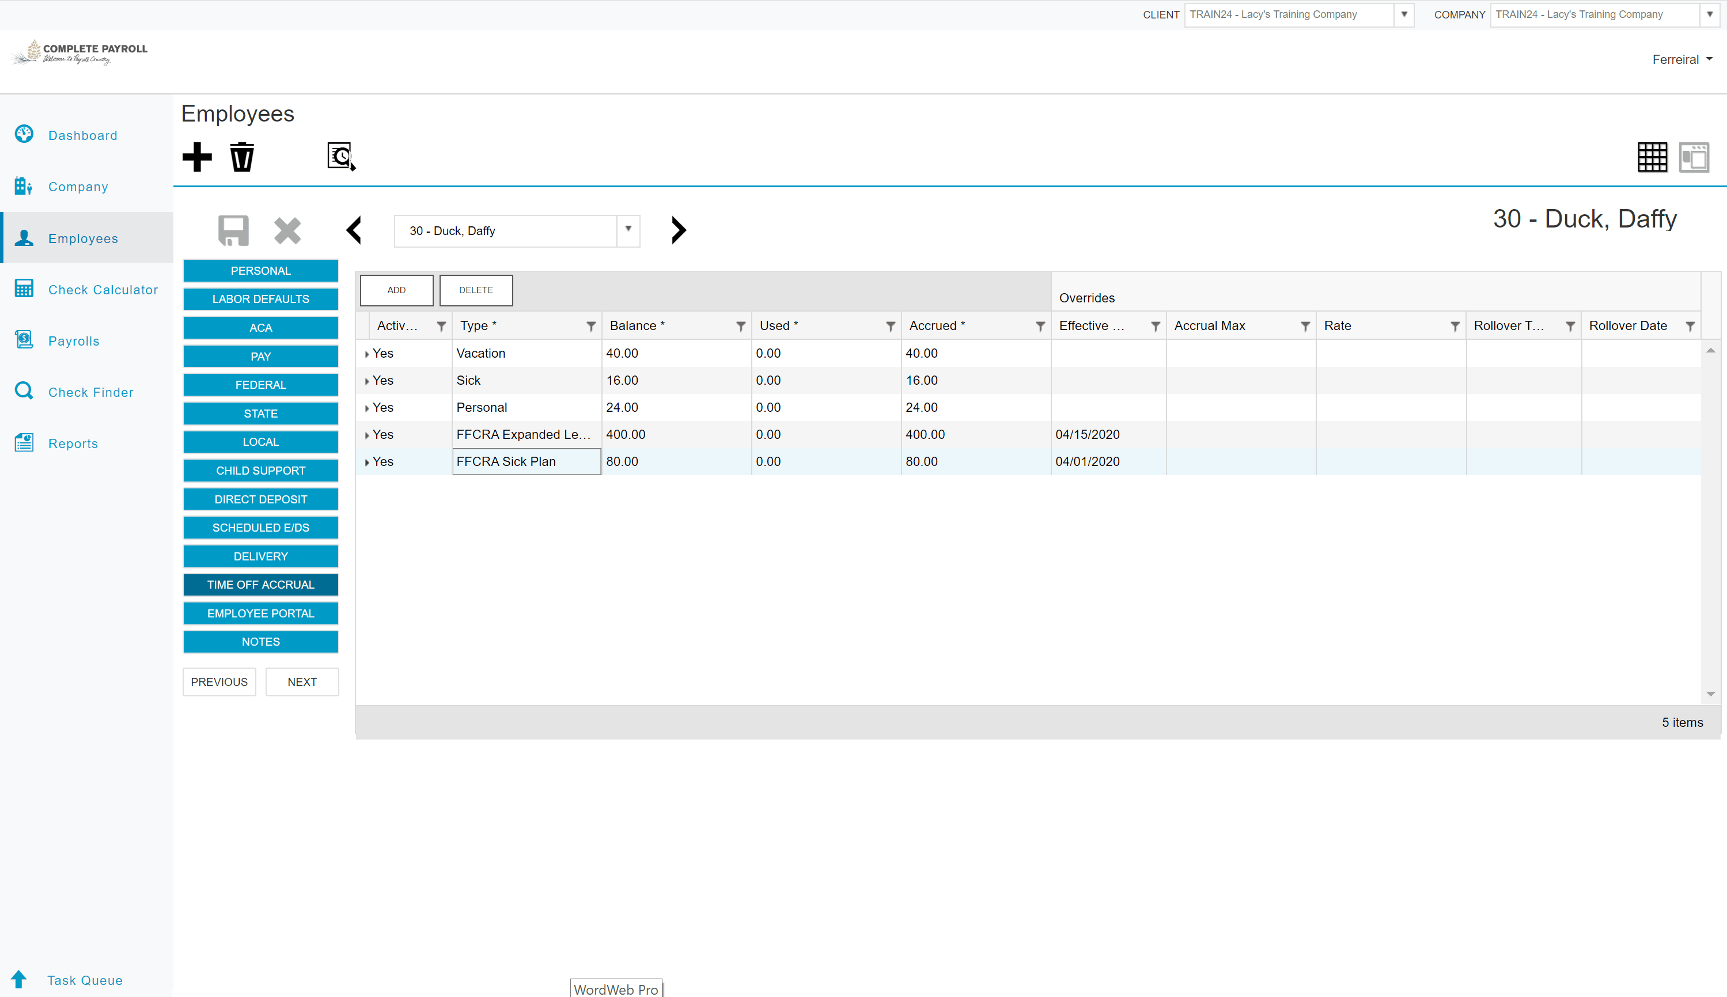The width and height of the screenshot is (1727, 997).
Task: Add a new employee with the plus icon
Action: 196,157
